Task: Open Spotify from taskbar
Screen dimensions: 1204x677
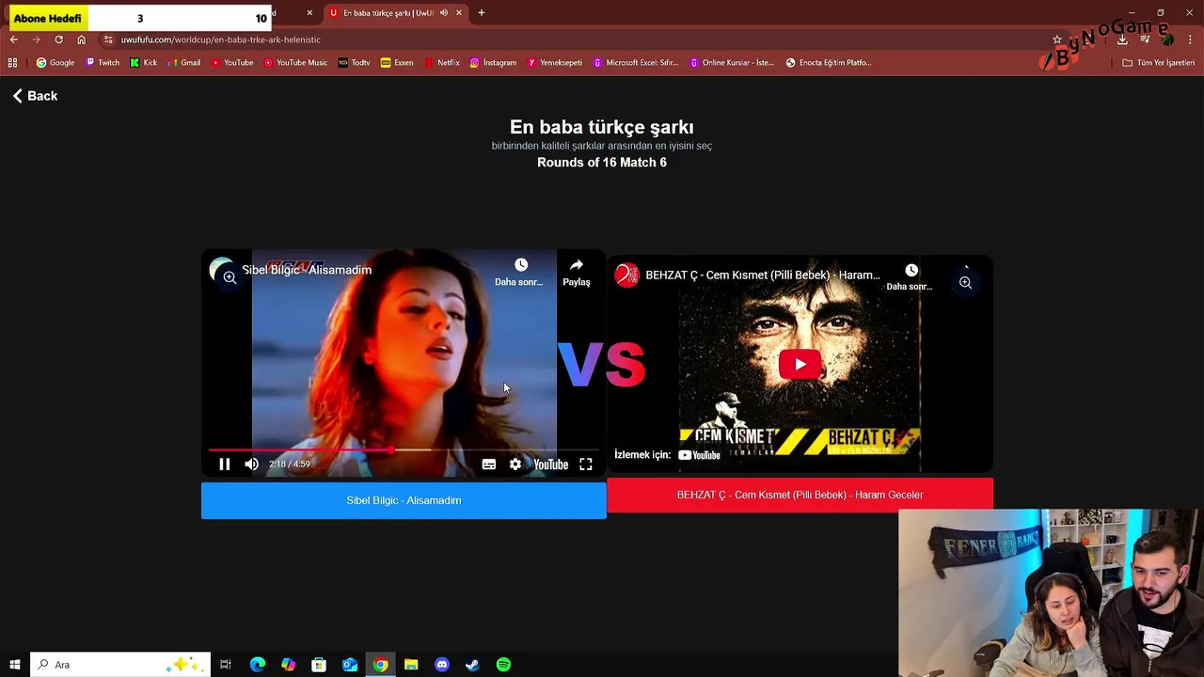Action: tap(503, 665)
